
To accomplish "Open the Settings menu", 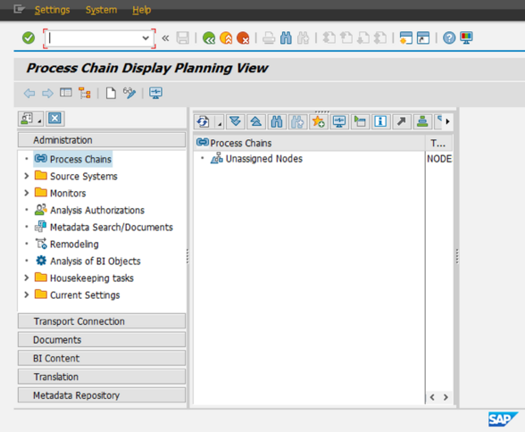I will 52,10.
